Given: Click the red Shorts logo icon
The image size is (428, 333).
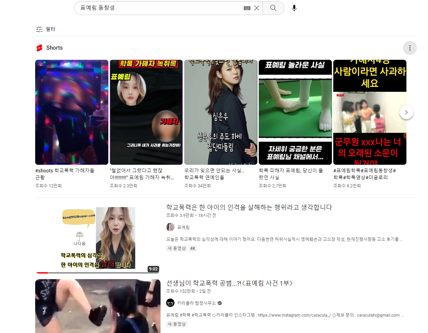Looking at the screenshot, I should point(39,48).
